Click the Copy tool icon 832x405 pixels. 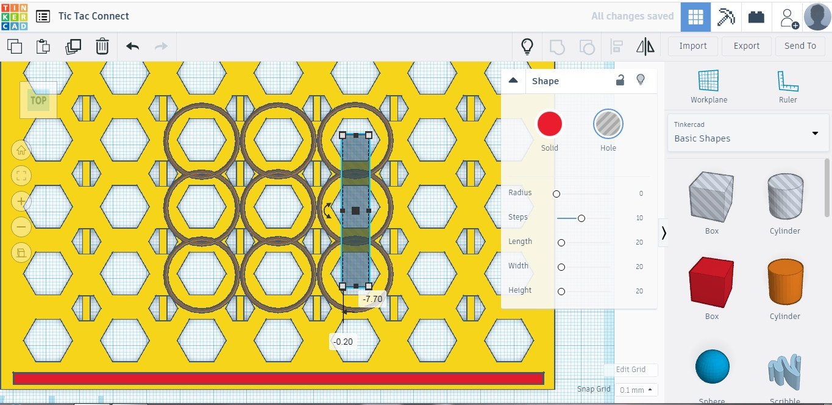click(14, 46)
